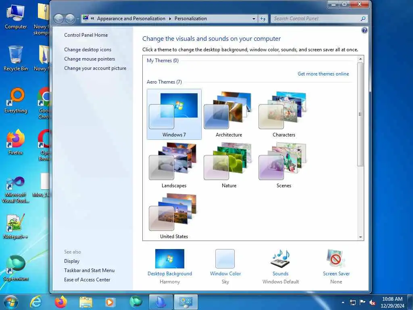Viewport: 413px width, 310px height.
Task: Click the network tray icon
Action: point(353,302)
